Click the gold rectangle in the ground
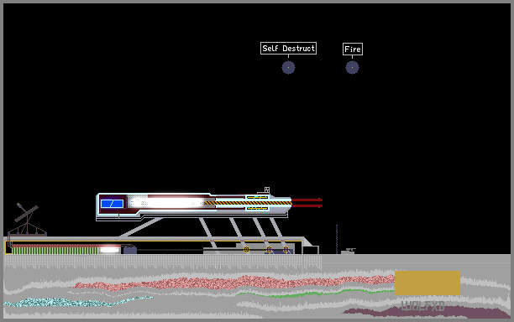The width and height of the screenshot is (514, 322). [427, 283]
